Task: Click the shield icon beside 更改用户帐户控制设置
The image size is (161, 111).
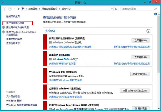Action: (x=4, y=27)
